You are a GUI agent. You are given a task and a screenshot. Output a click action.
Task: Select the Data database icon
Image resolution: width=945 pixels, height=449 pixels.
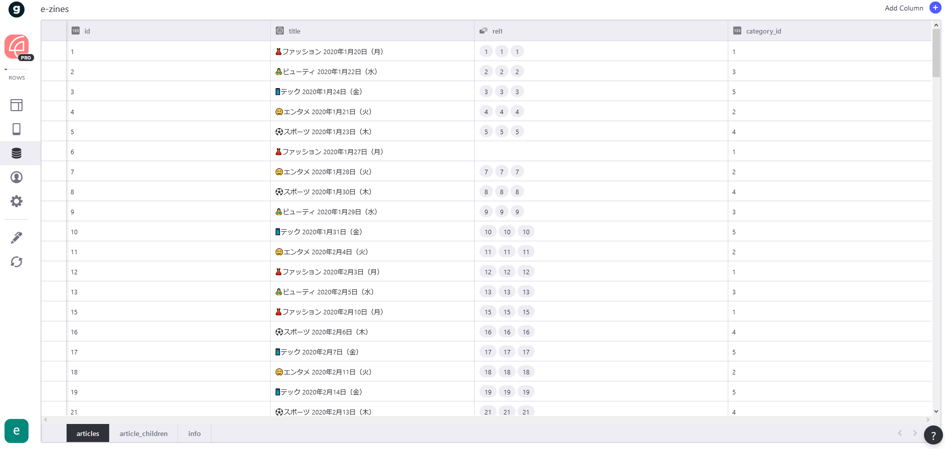17,153
